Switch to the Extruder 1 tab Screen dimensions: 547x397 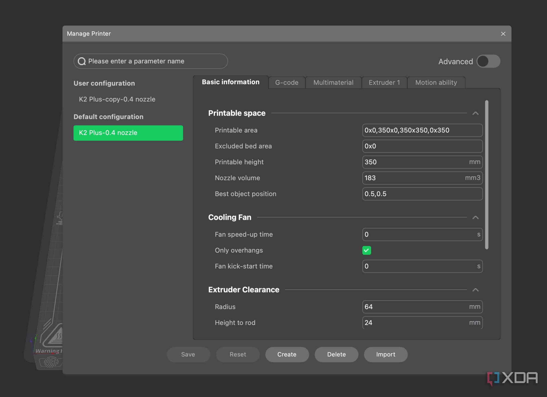click(x=384, y=83)
